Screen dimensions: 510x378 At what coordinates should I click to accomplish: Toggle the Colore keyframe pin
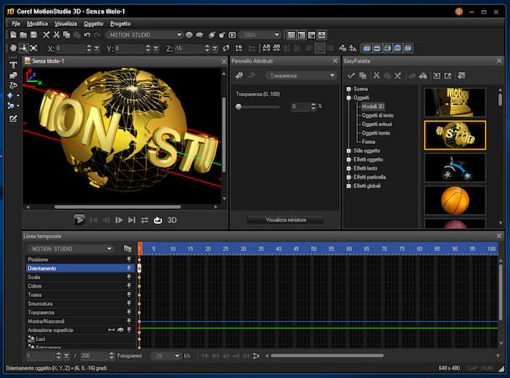click(129, 286)
